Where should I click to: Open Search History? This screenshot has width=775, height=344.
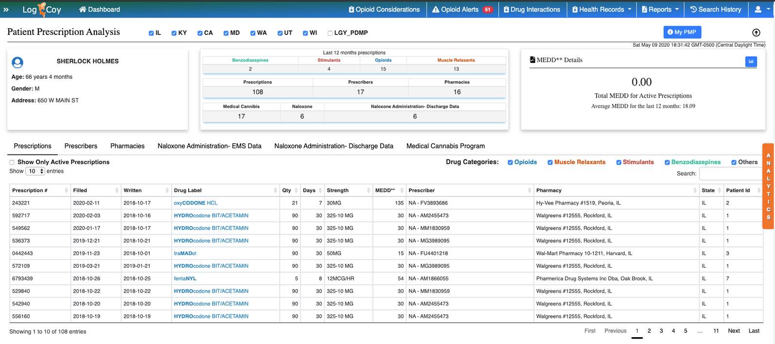pyautogui.click(x=715, y=9)
